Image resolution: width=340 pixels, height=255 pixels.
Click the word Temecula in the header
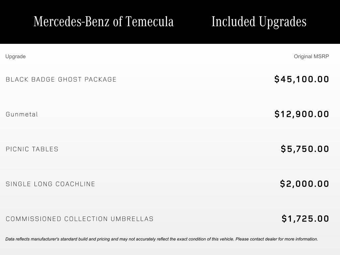point(150,22)
